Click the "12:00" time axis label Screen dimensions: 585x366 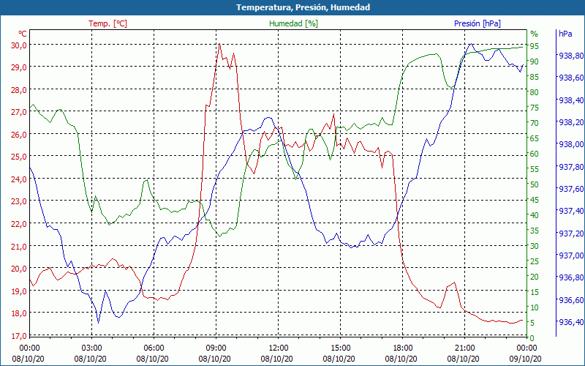(278, 348)
